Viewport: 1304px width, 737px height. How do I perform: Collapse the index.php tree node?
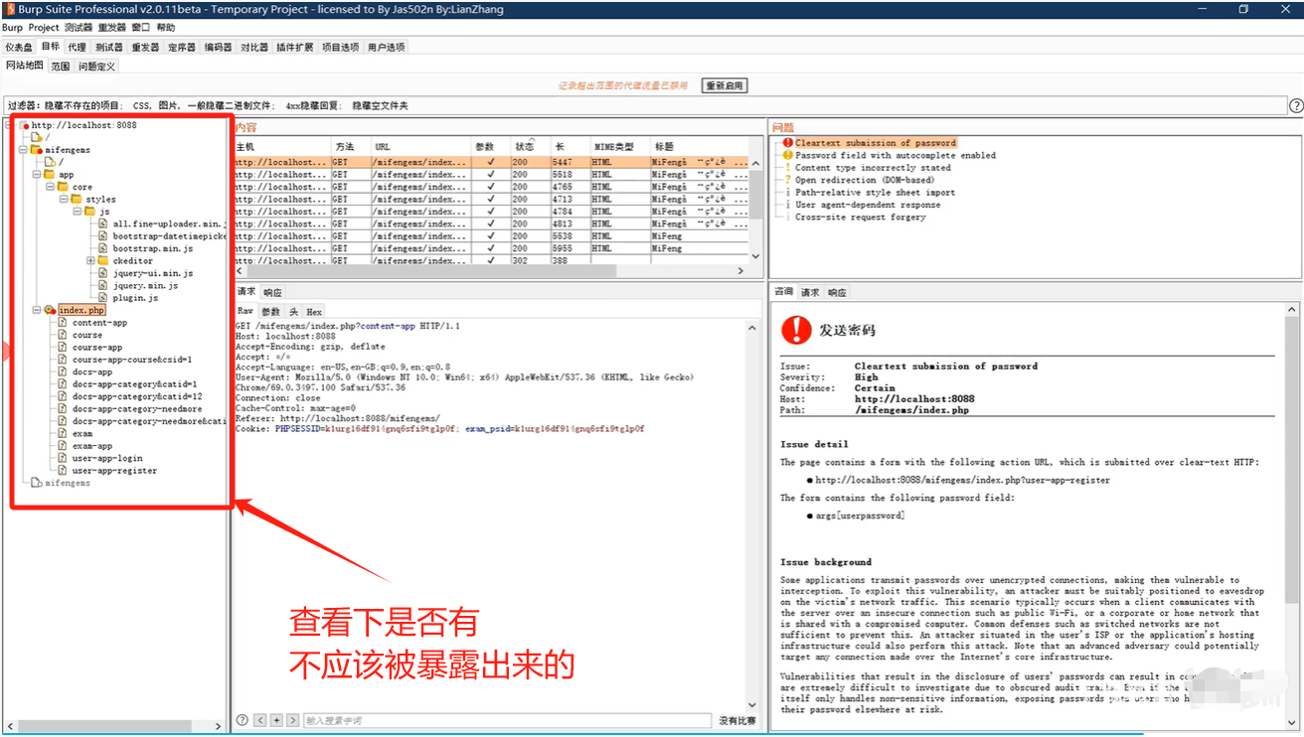click(37, 310)
